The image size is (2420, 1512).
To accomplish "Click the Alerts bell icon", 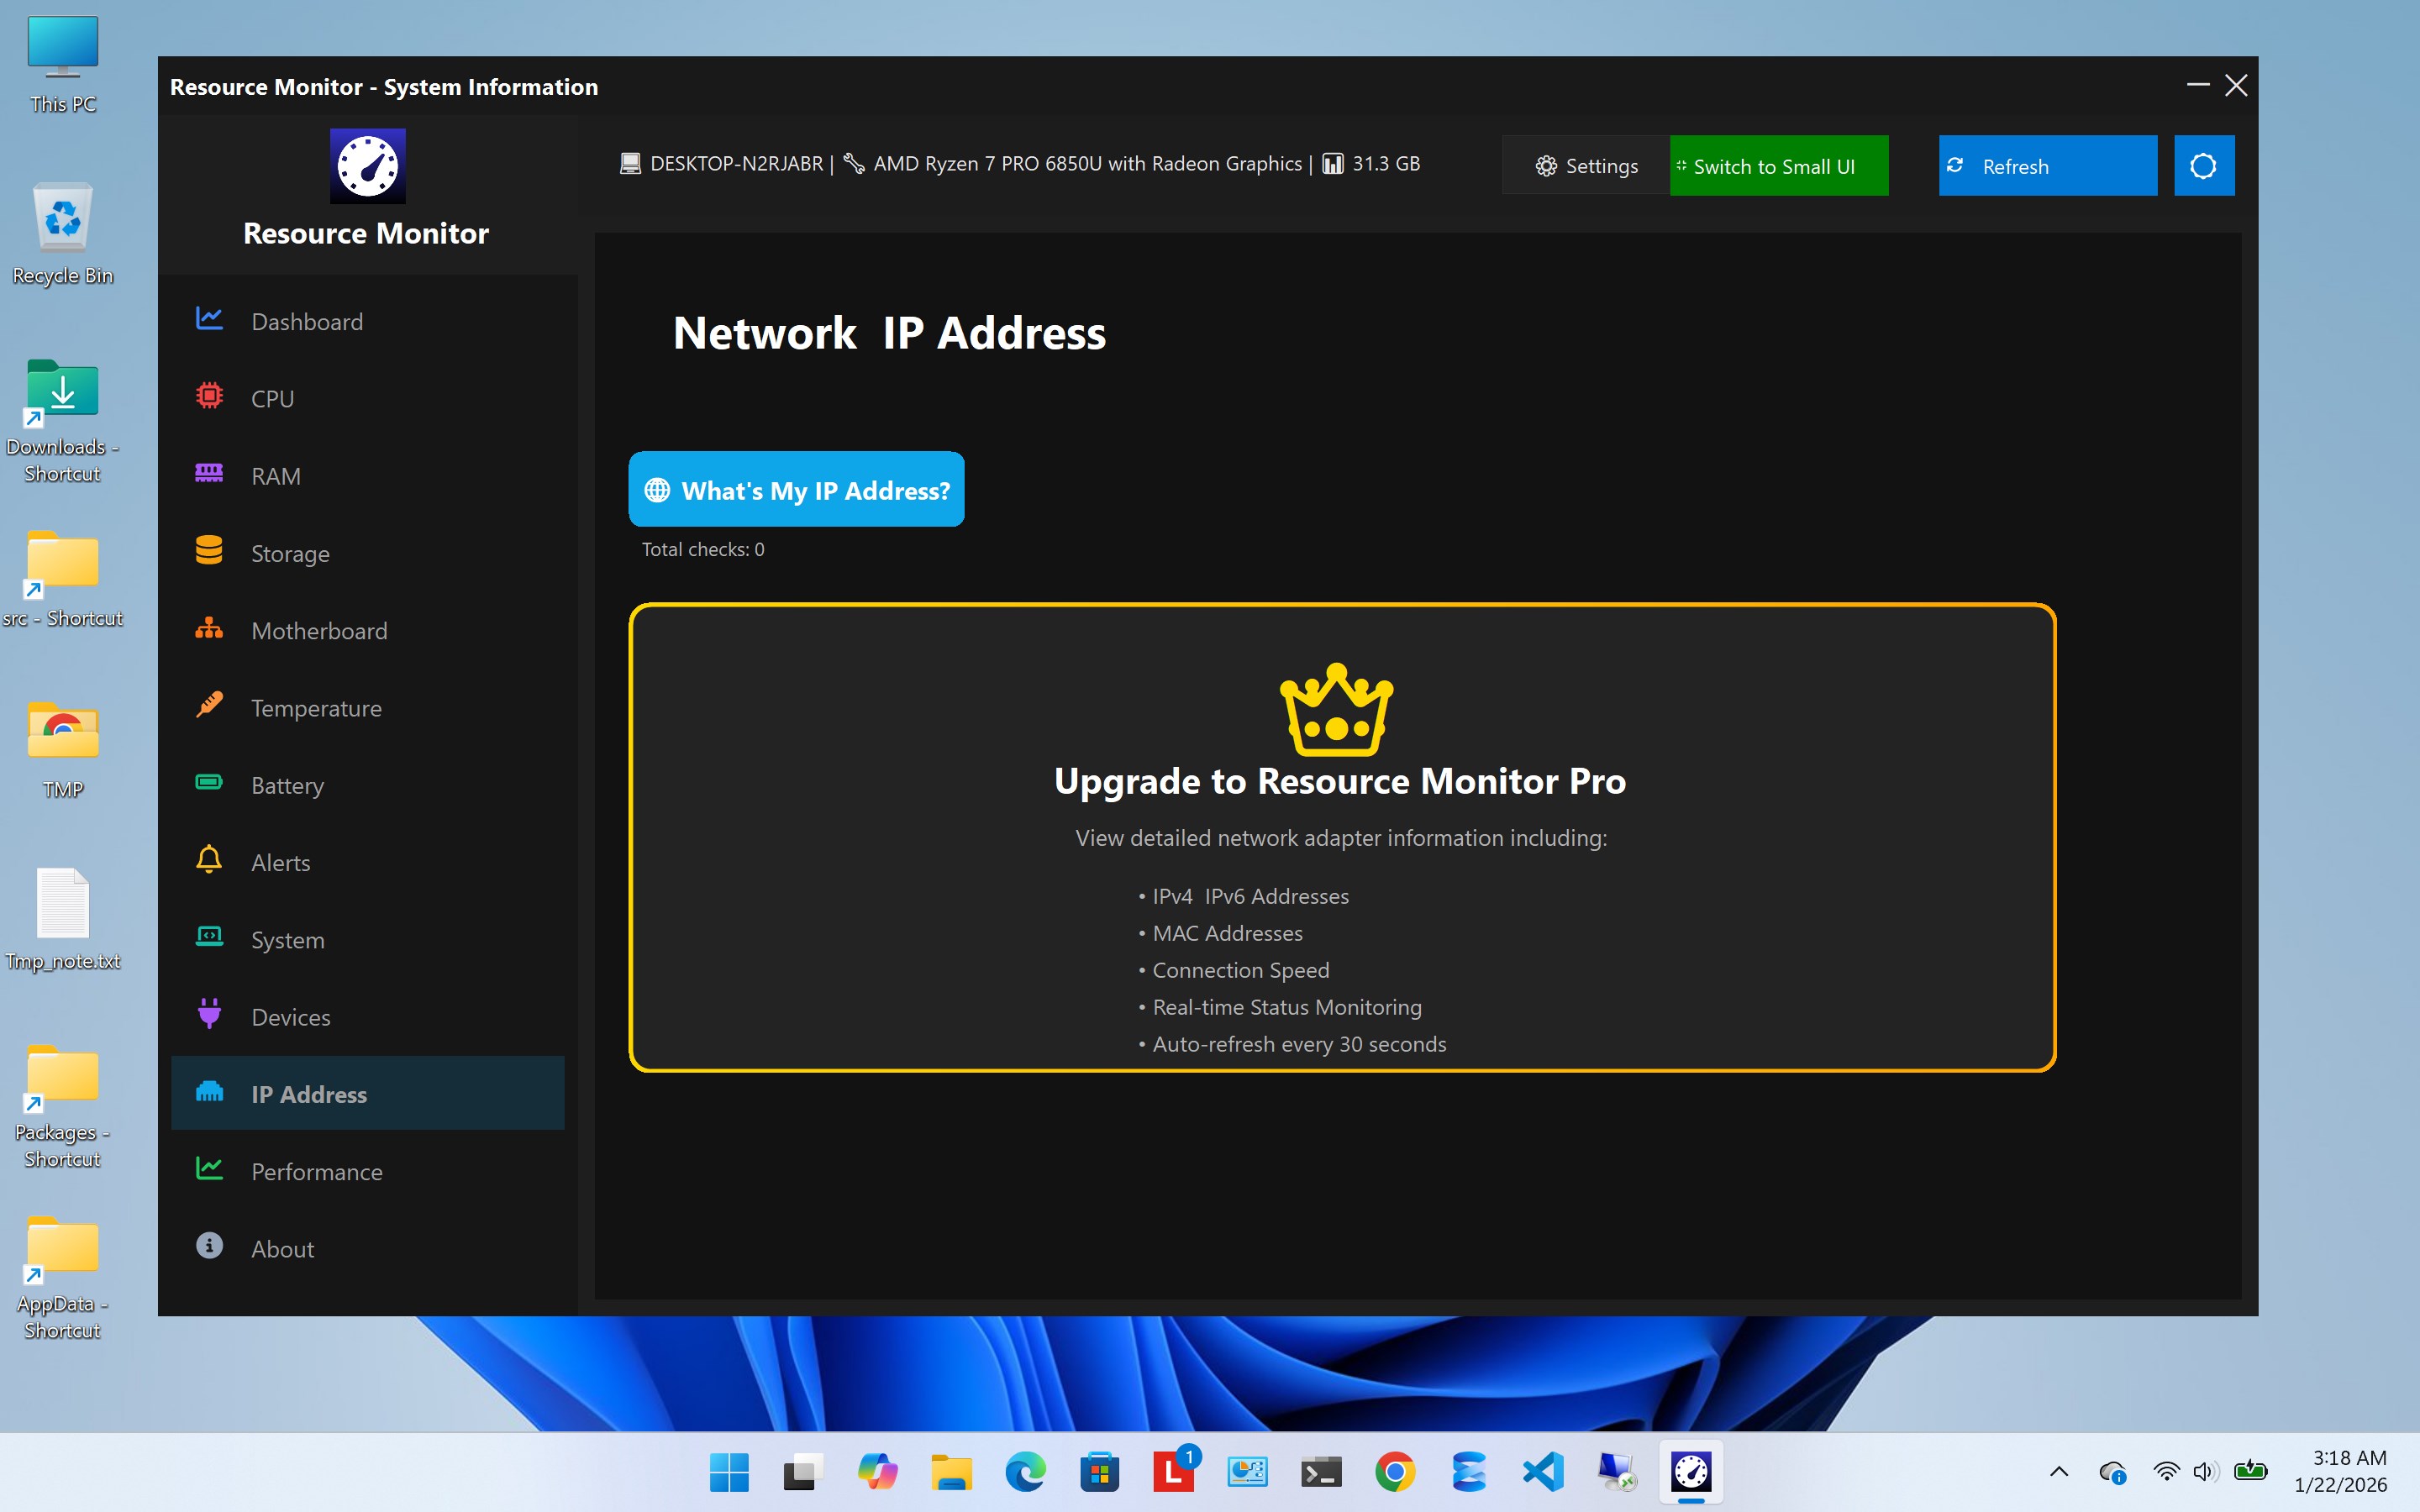I will pos(209,860).
